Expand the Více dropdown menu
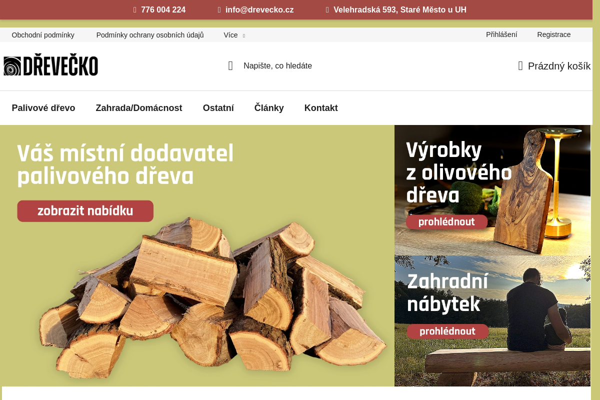 point(233,35)
